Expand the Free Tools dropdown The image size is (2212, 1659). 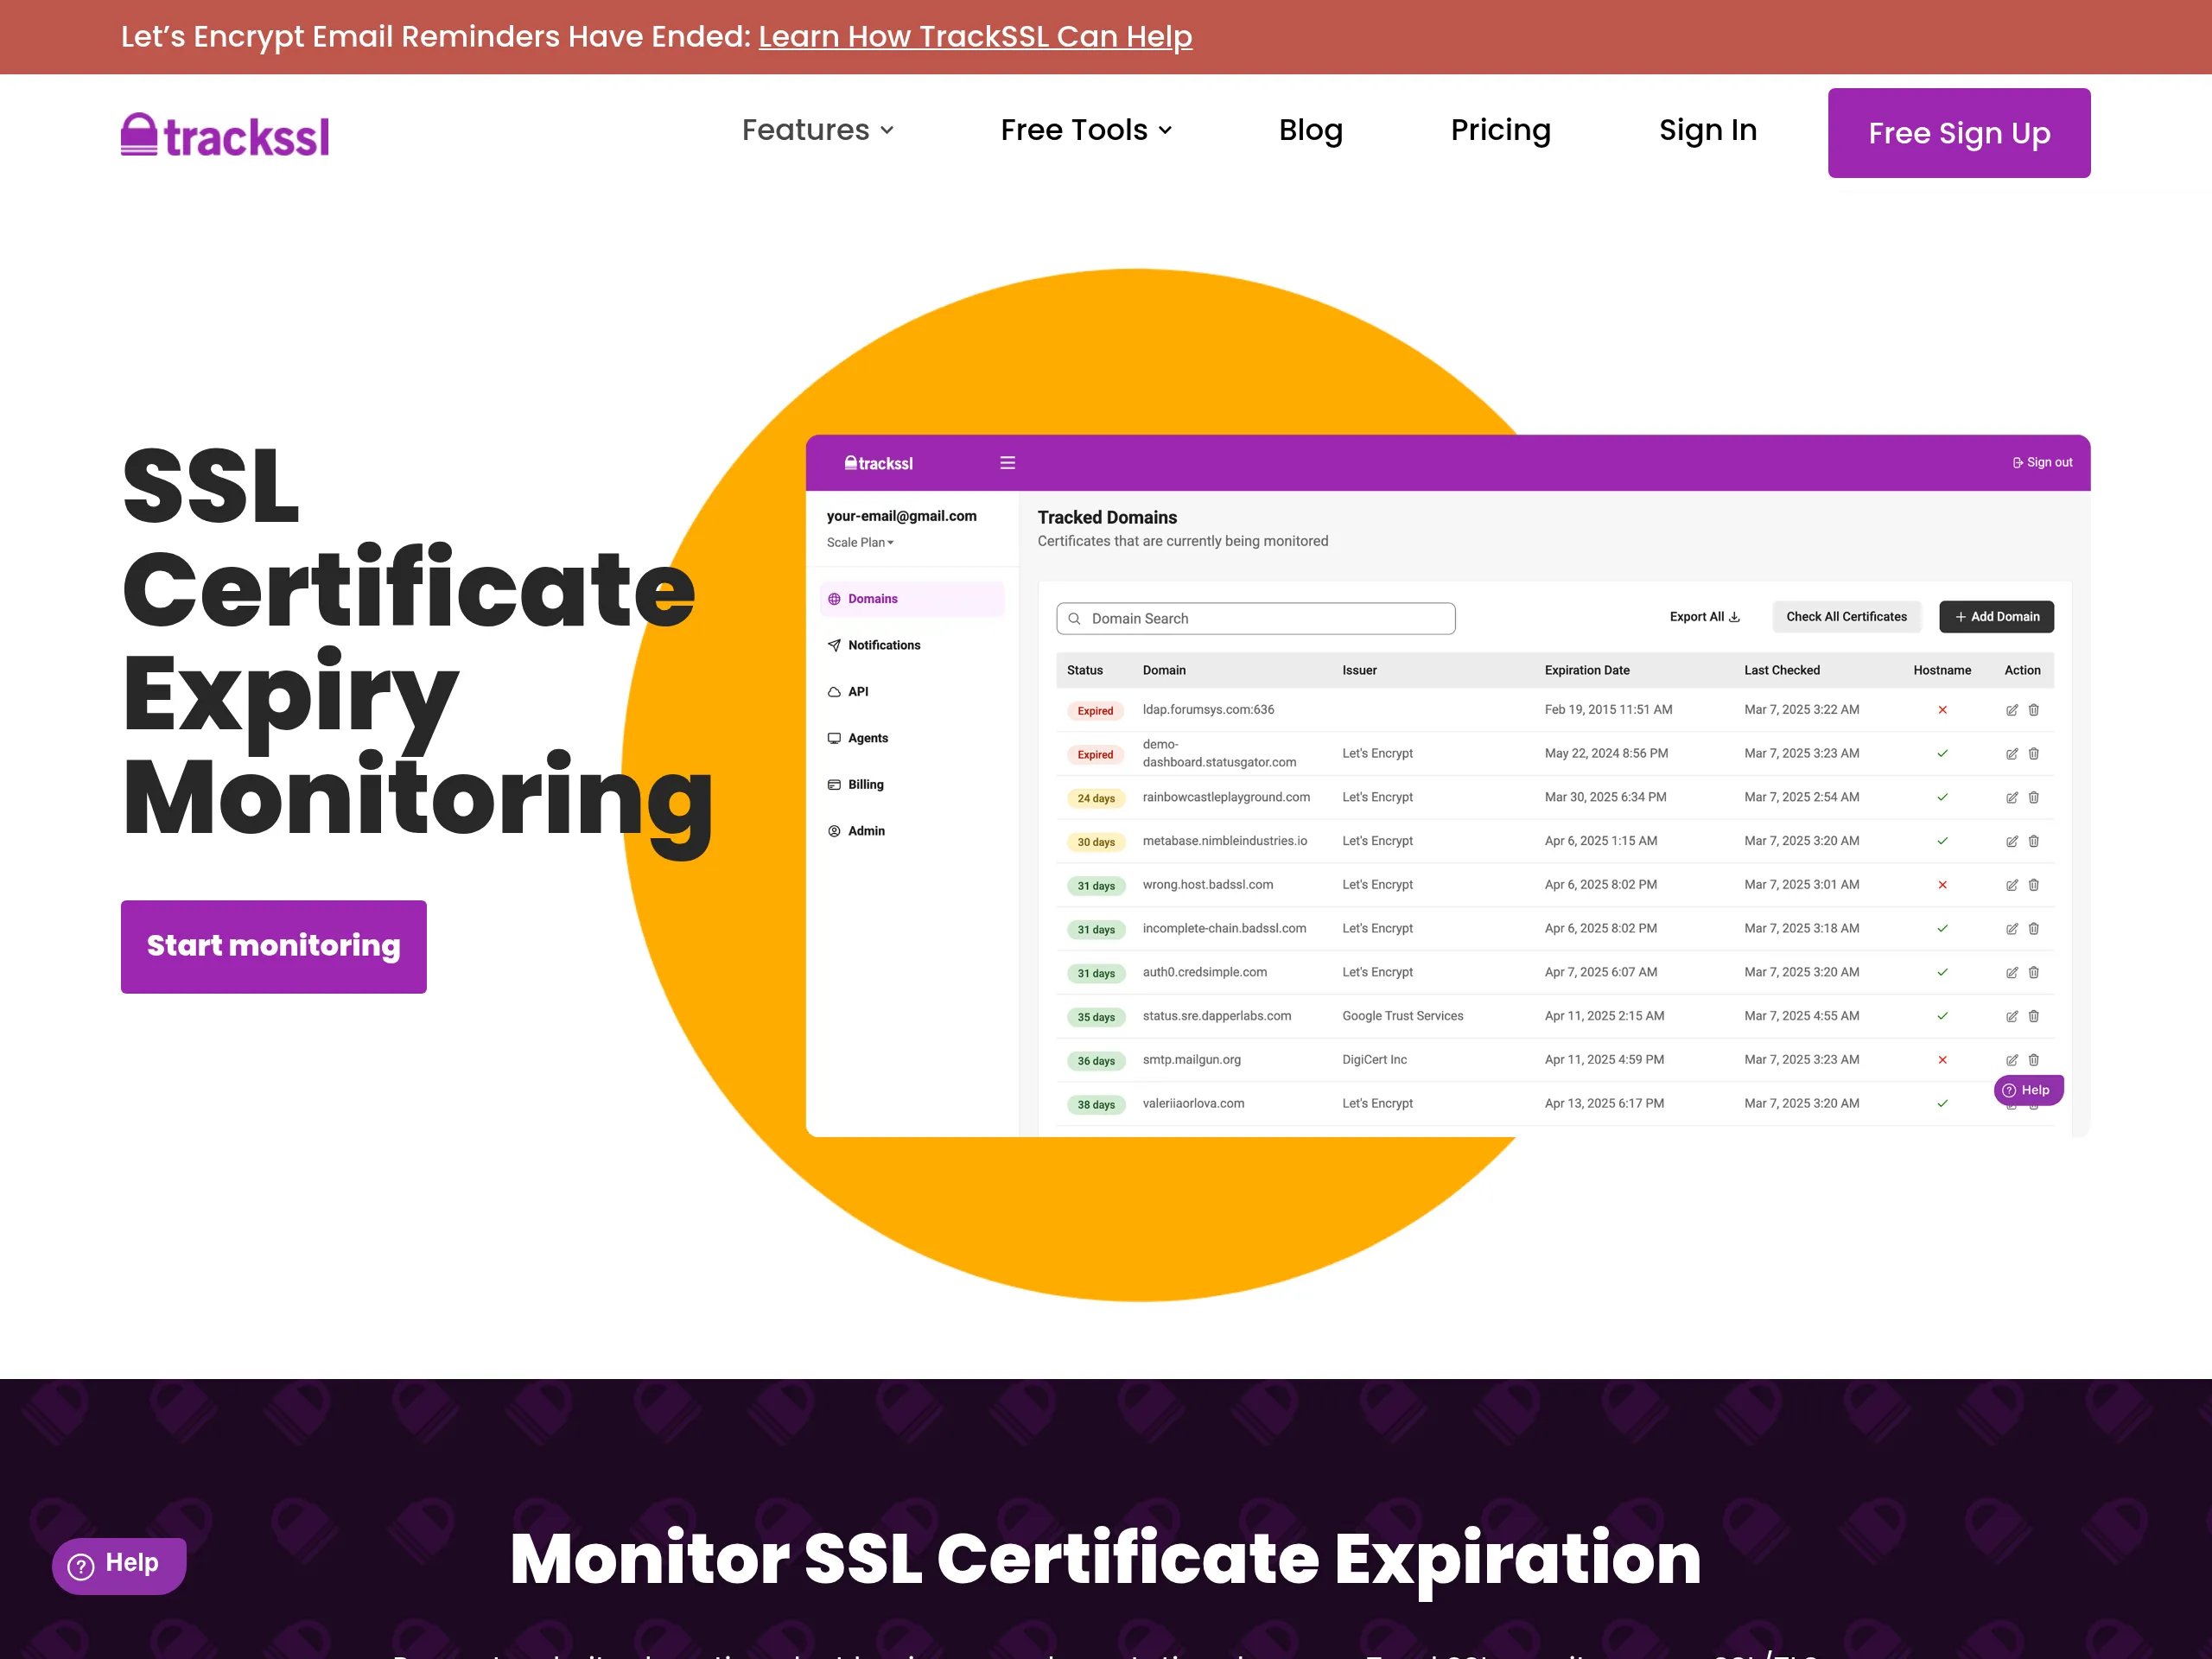pos(1085,130)
